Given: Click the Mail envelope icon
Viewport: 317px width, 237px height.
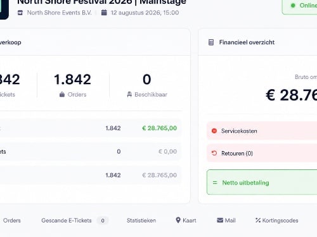Looking at the screenshot, I should tap(220, 220).
